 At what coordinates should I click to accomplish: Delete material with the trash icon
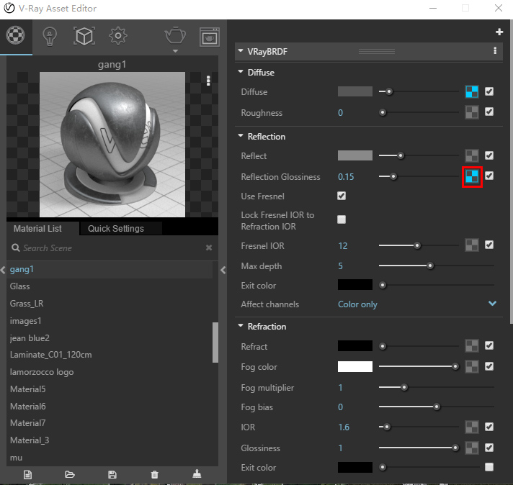pos(154,474)
